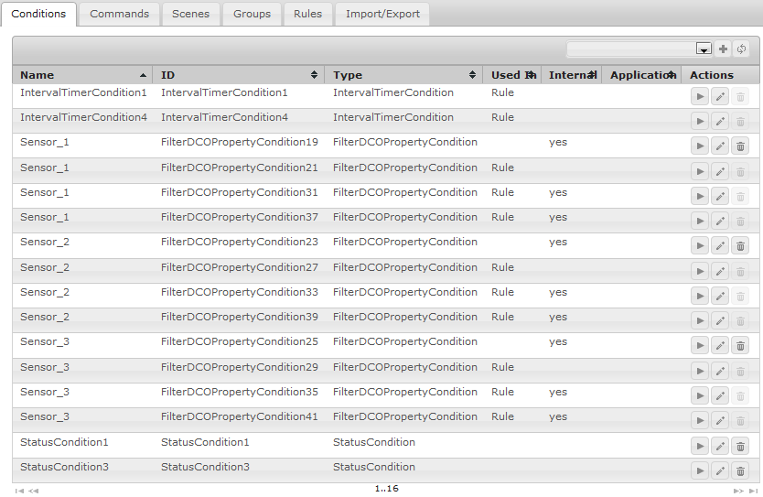The width and height of the screenshot is (763, 497).
Task: Switch to the Commands tab
Action: (120, 14)
